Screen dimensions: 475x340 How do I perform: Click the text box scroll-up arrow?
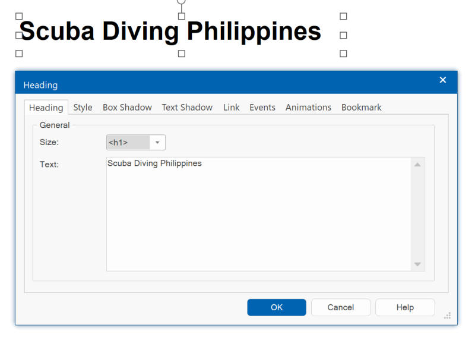[x=417, y=165]
